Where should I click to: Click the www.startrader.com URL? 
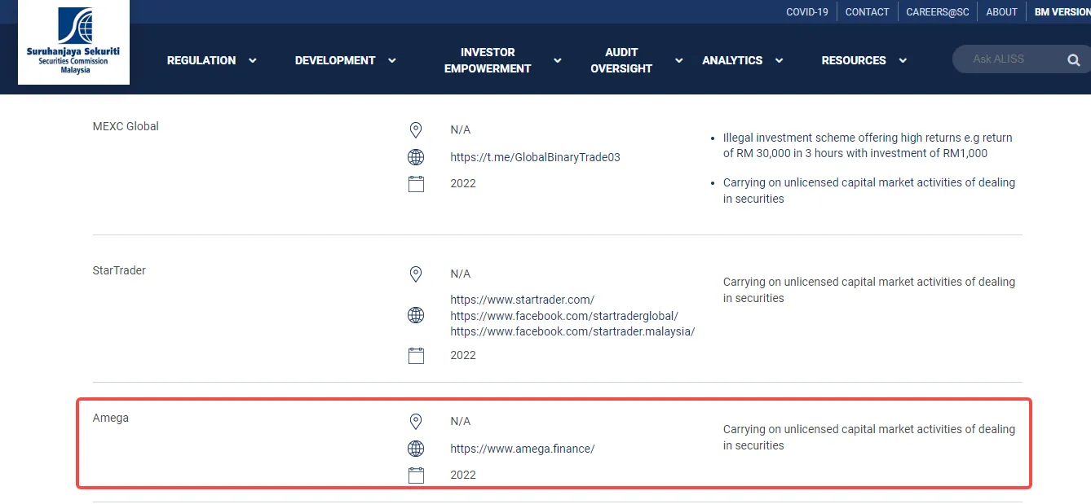pyautogui.click(x=523, y=300)
